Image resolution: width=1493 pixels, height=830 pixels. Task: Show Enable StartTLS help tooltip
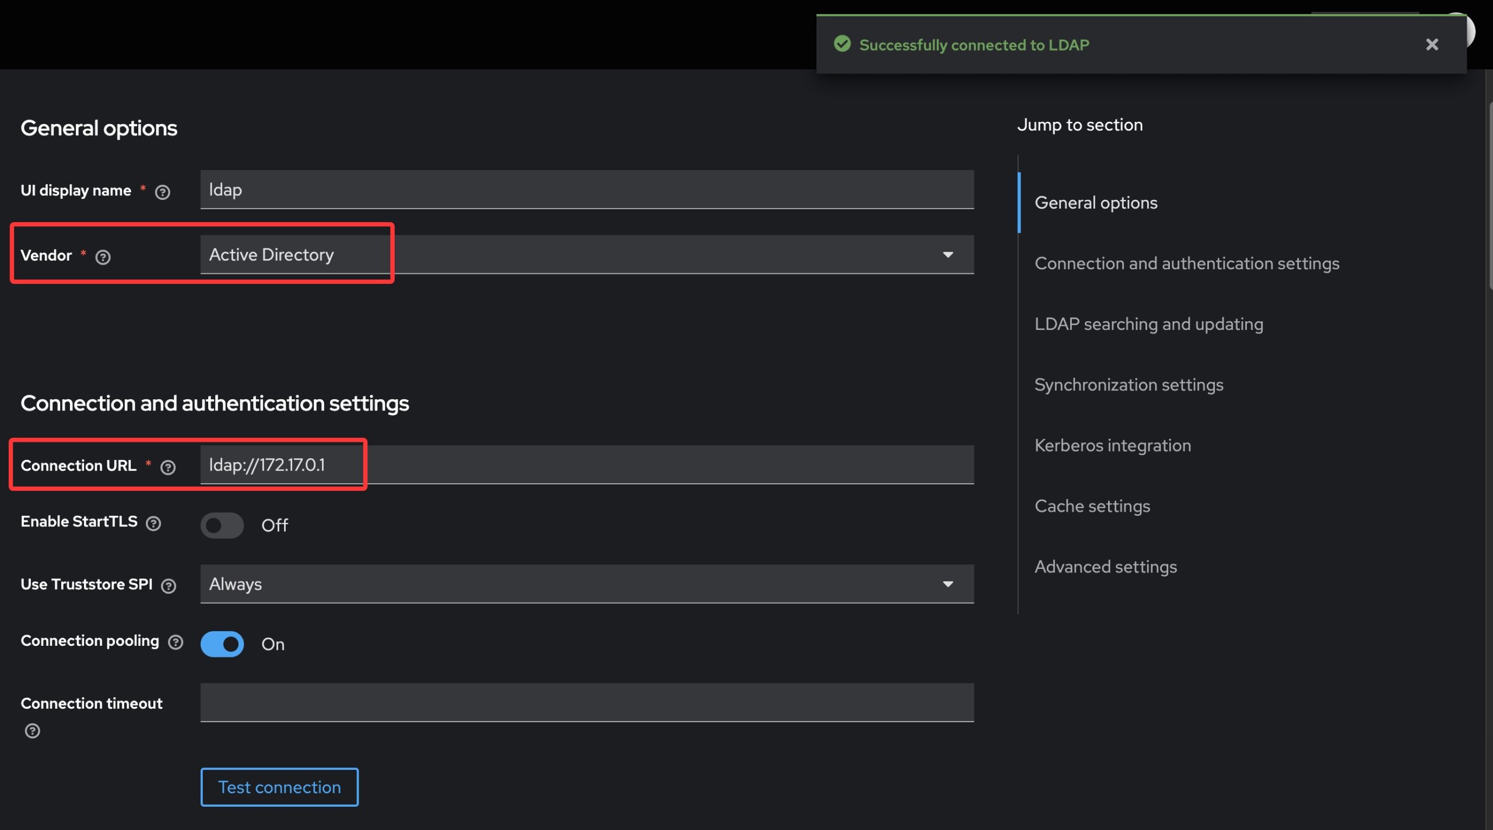click(153, 523)
